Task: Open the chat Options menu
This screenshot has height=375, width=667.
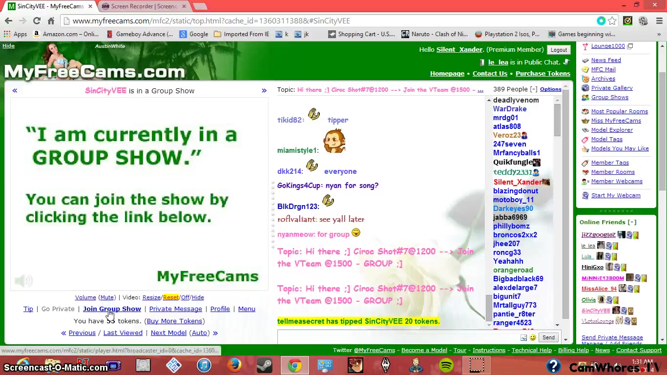Action: (x=550, y=89)
